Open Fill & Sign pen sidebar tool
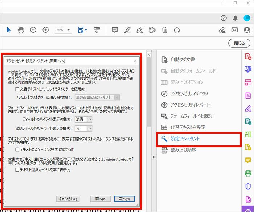Image resolution: width=254 pixels, height=212 pixels. point(248,108)
